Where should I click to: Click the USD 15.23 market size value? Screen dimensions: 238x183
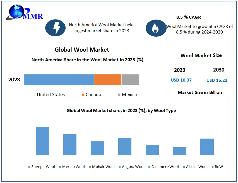pyautogui.click(x=217, y=80)
